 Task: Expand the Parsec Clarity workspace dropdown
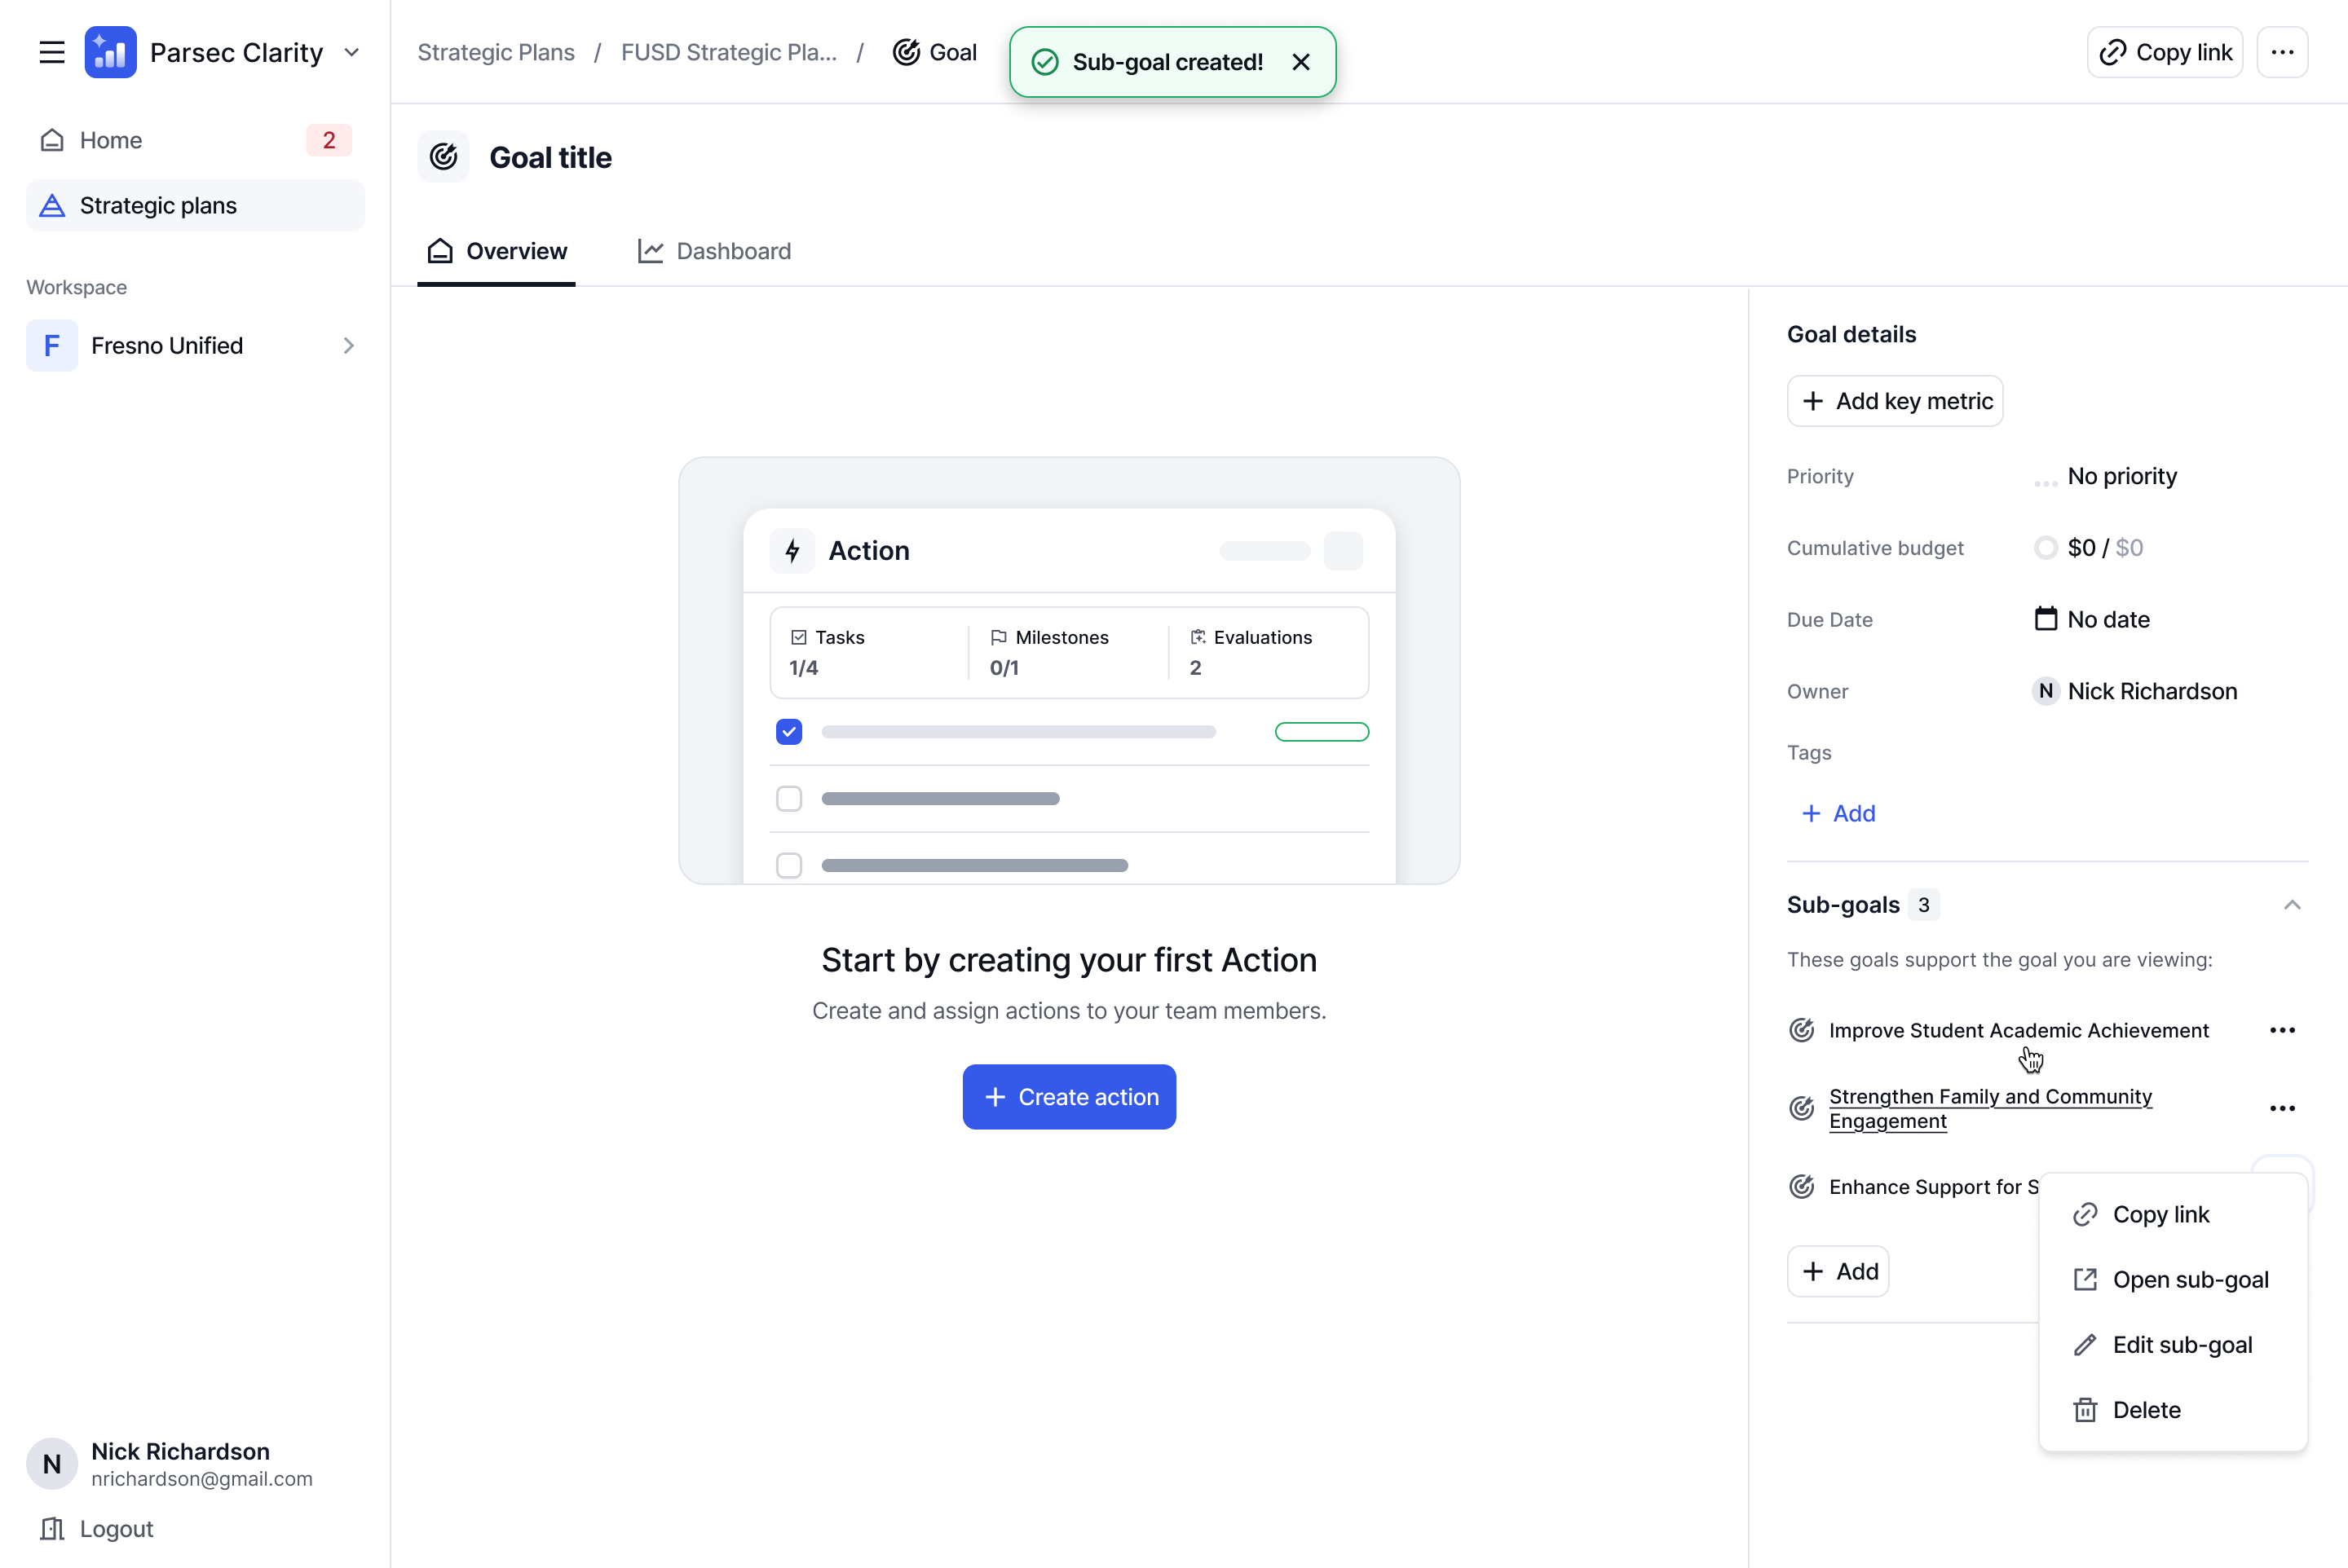pyautogui.click(x=352, y=52)
